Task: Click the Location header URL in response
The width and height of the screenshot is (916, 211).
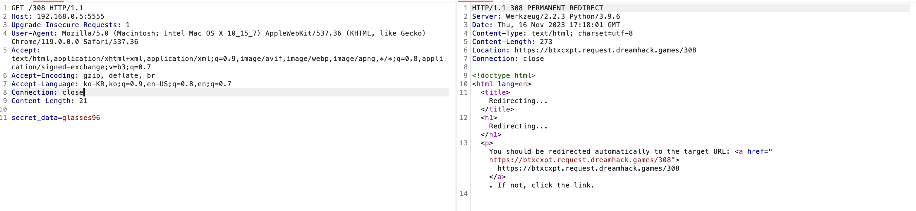Action: tap(605, 50)
